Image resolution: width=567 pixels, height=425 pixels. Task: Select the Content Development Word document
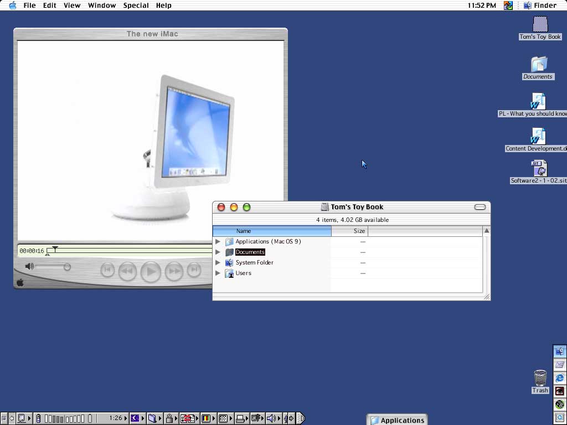tap(538, 136)
